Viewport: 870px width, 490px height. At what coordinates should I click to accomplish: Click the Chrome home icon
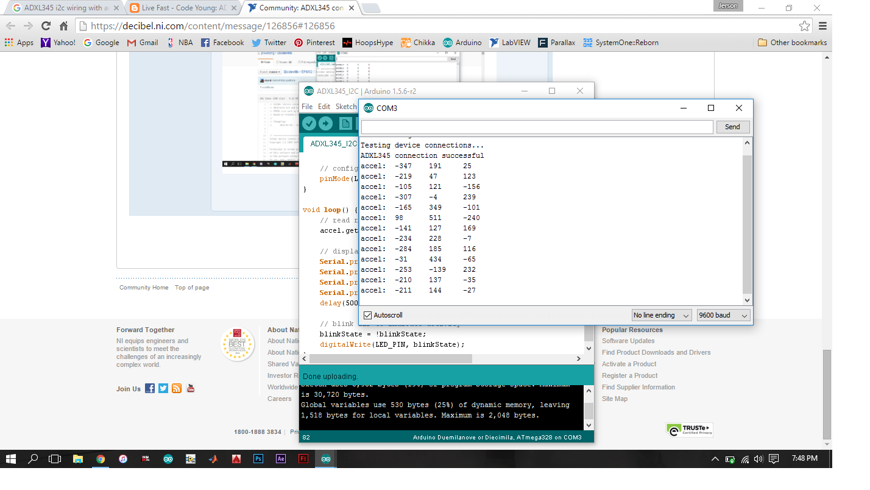coord(63,26)
